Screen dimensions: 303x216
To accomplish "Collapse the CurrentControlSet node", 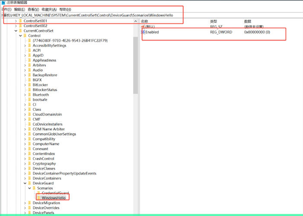I will (16, 31).
